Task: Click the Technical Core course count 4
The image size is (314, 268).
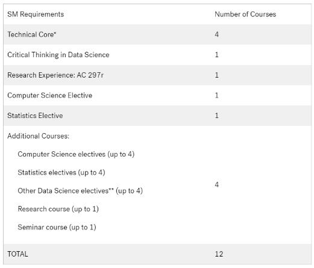Action: pos(216,34)
